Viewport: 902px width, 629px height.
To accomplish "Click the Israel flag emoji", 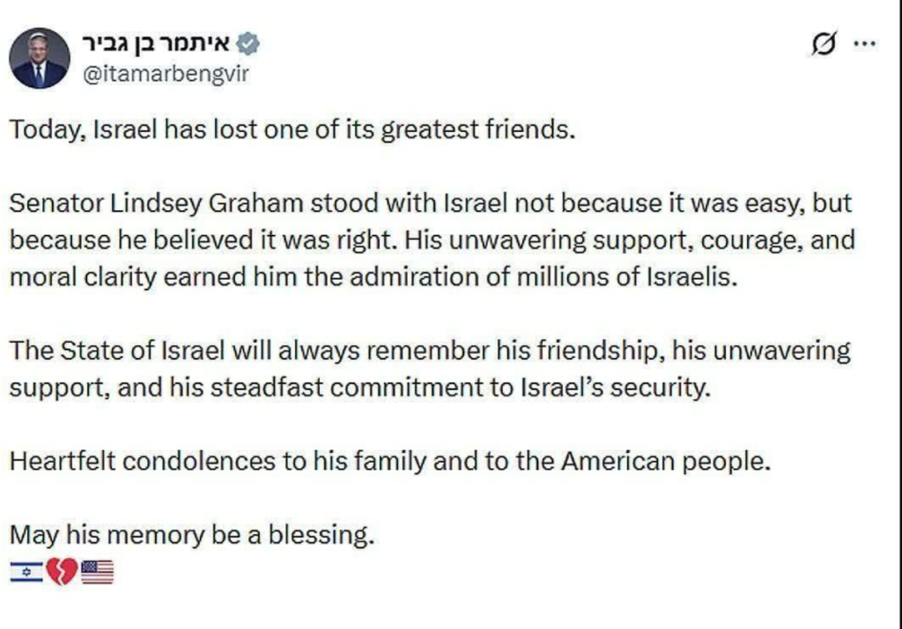I will pyautogui.click(x=26, y=572).
